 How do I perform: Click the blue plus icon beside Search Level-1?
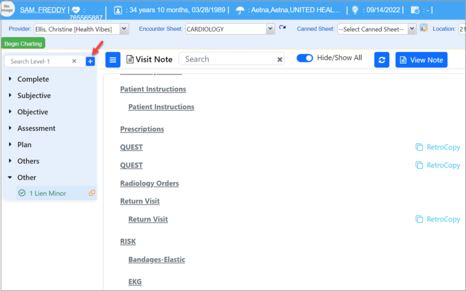point(90,61)
